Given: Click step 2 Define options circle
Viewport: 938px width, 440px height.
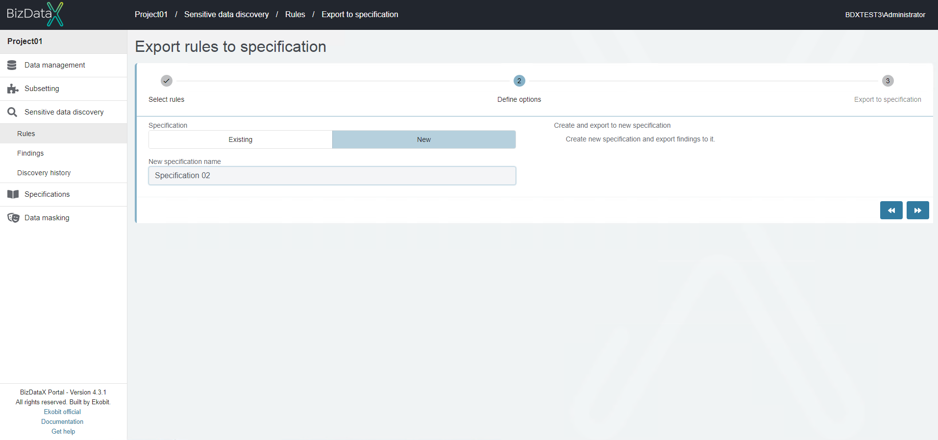Looking at the screenshot, I should click(519, 81).
